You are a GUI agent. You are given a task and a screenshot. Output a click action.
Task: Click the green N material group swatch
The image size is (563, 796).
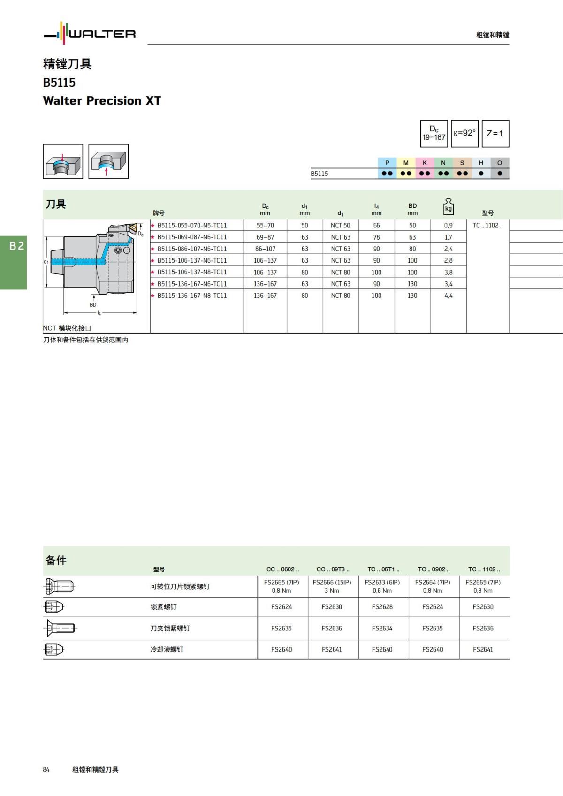pos(443,168)
